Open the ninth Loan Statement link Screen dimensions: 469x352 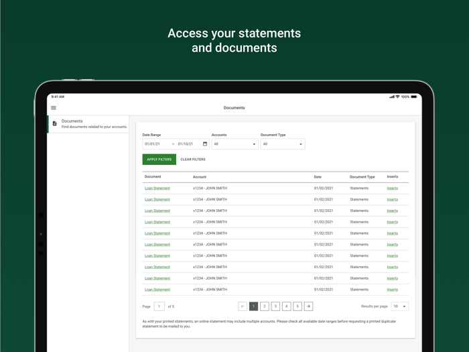157,278
